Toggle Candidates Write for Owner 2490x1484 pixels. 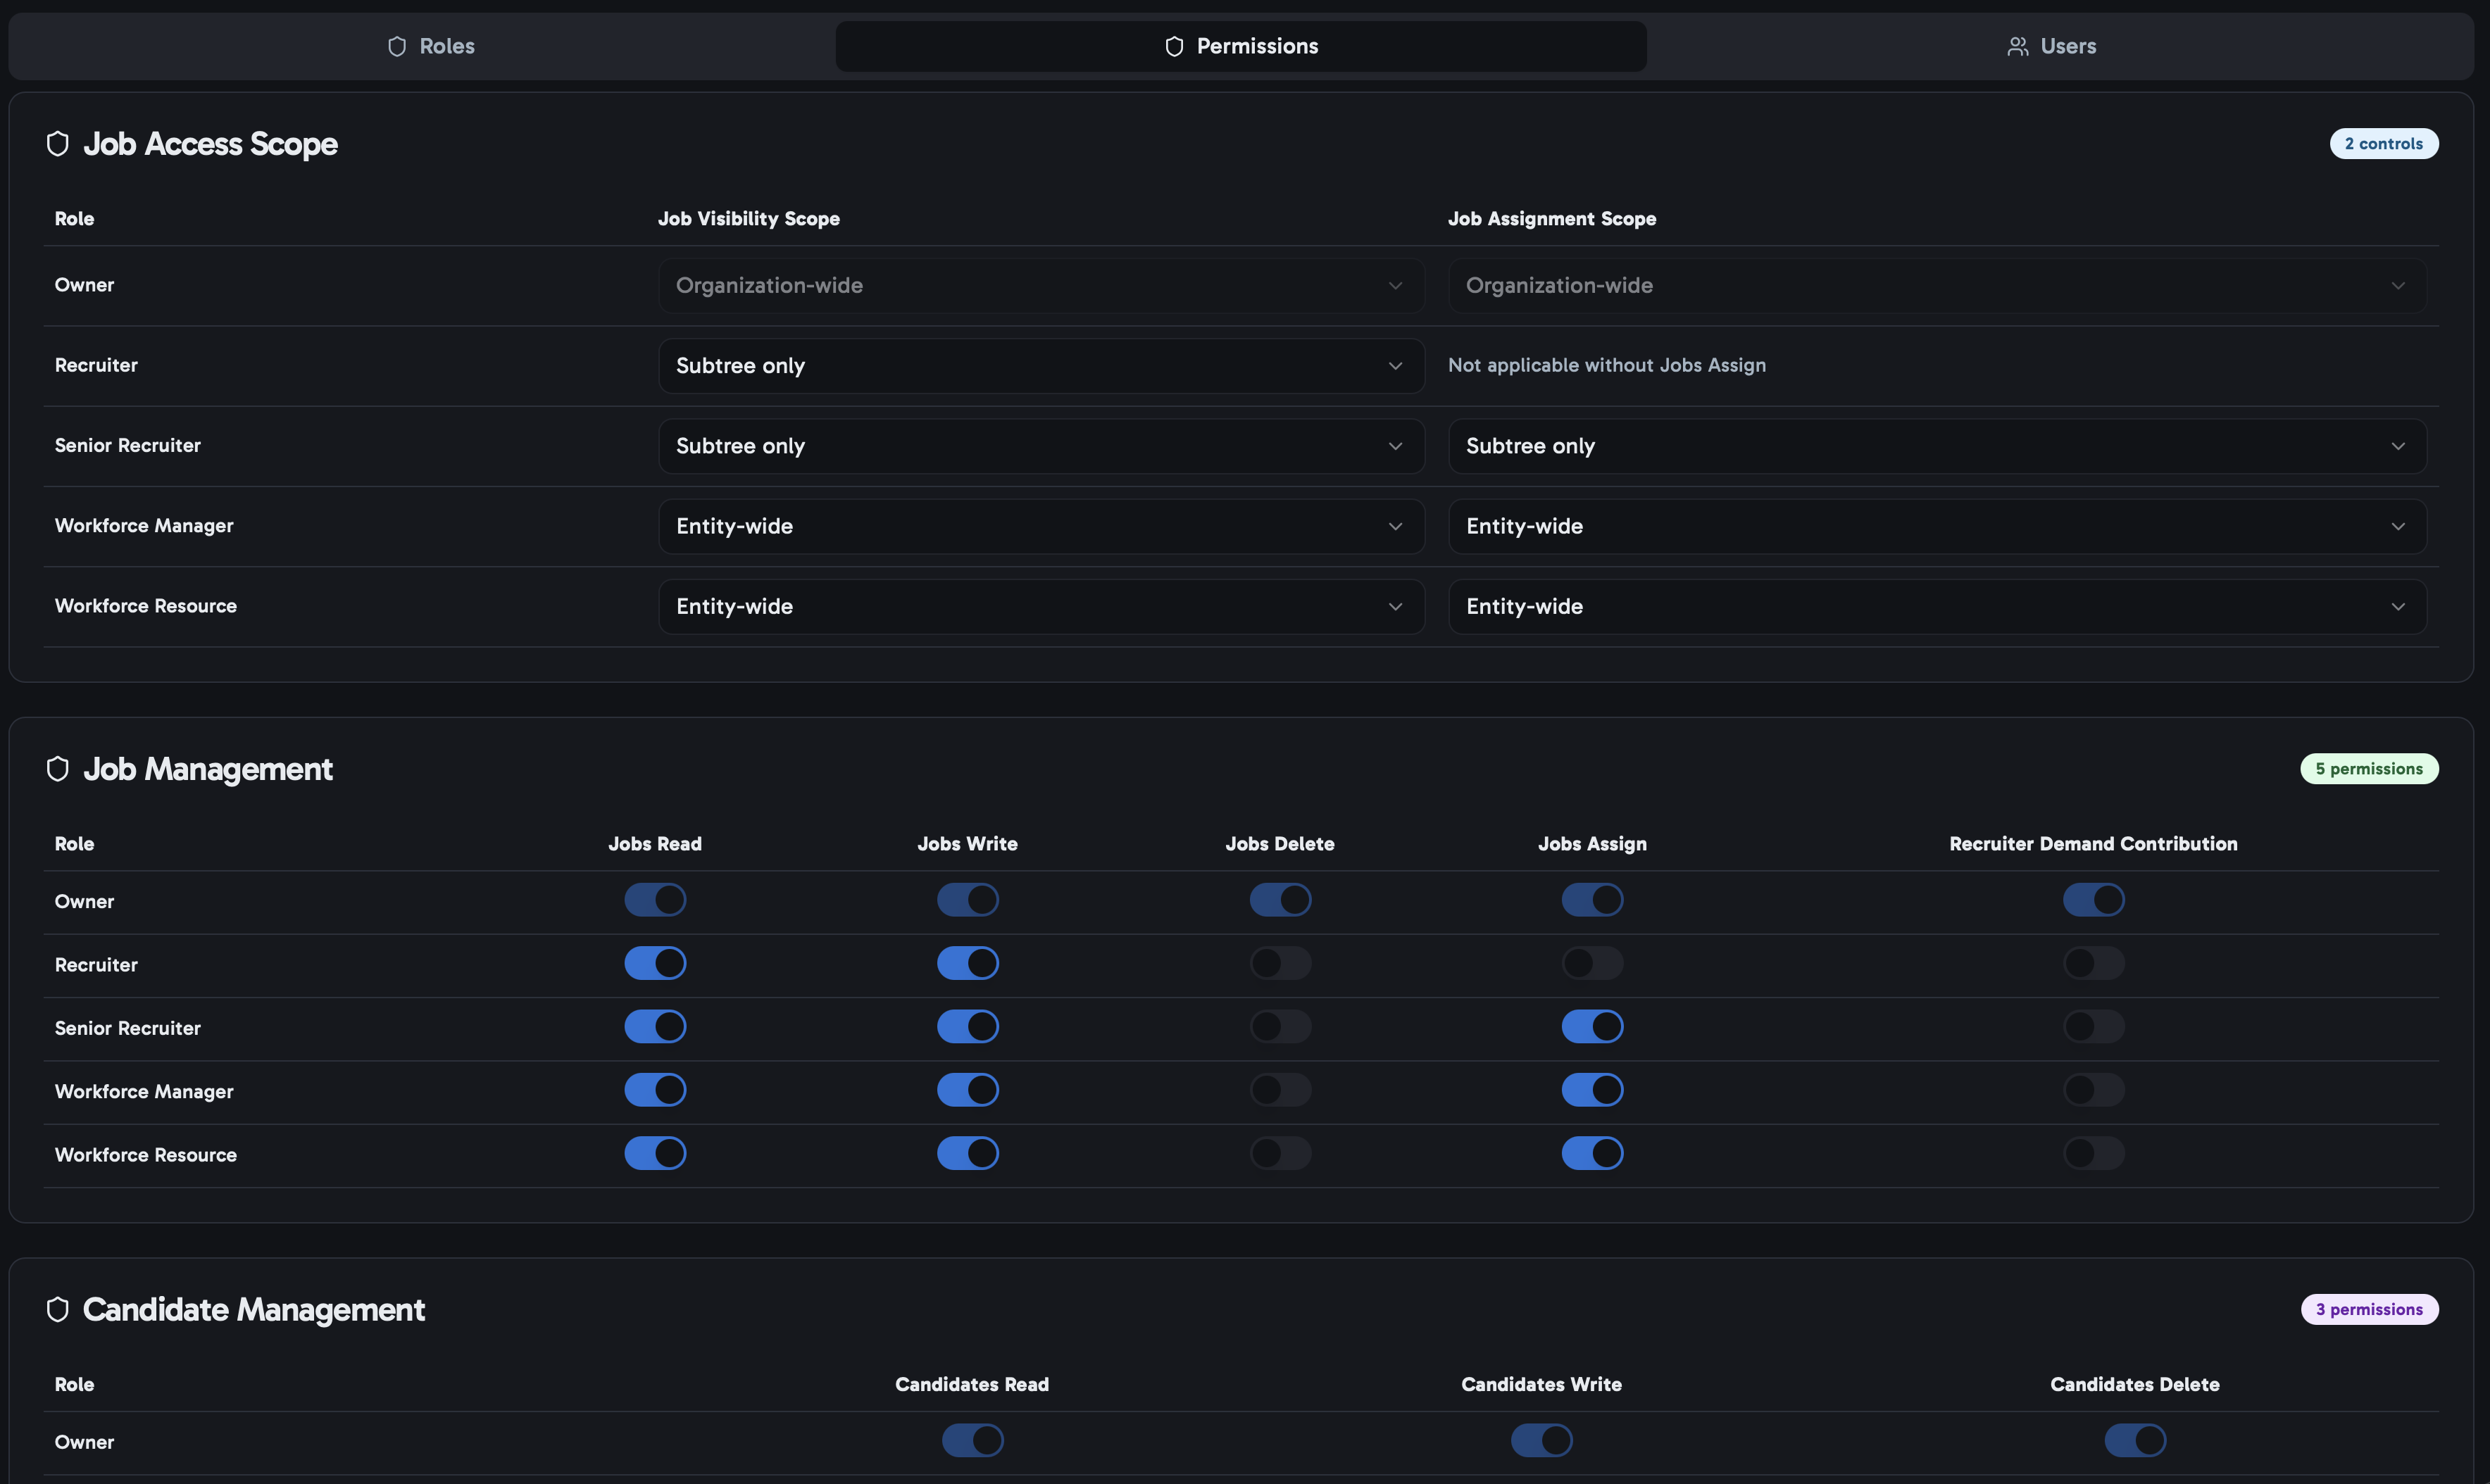(1541, 1441)
